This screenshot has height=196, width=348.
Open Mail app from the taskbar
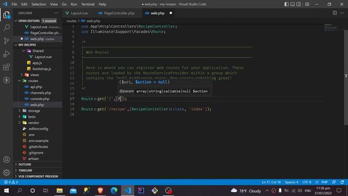(x=73, y=191)
